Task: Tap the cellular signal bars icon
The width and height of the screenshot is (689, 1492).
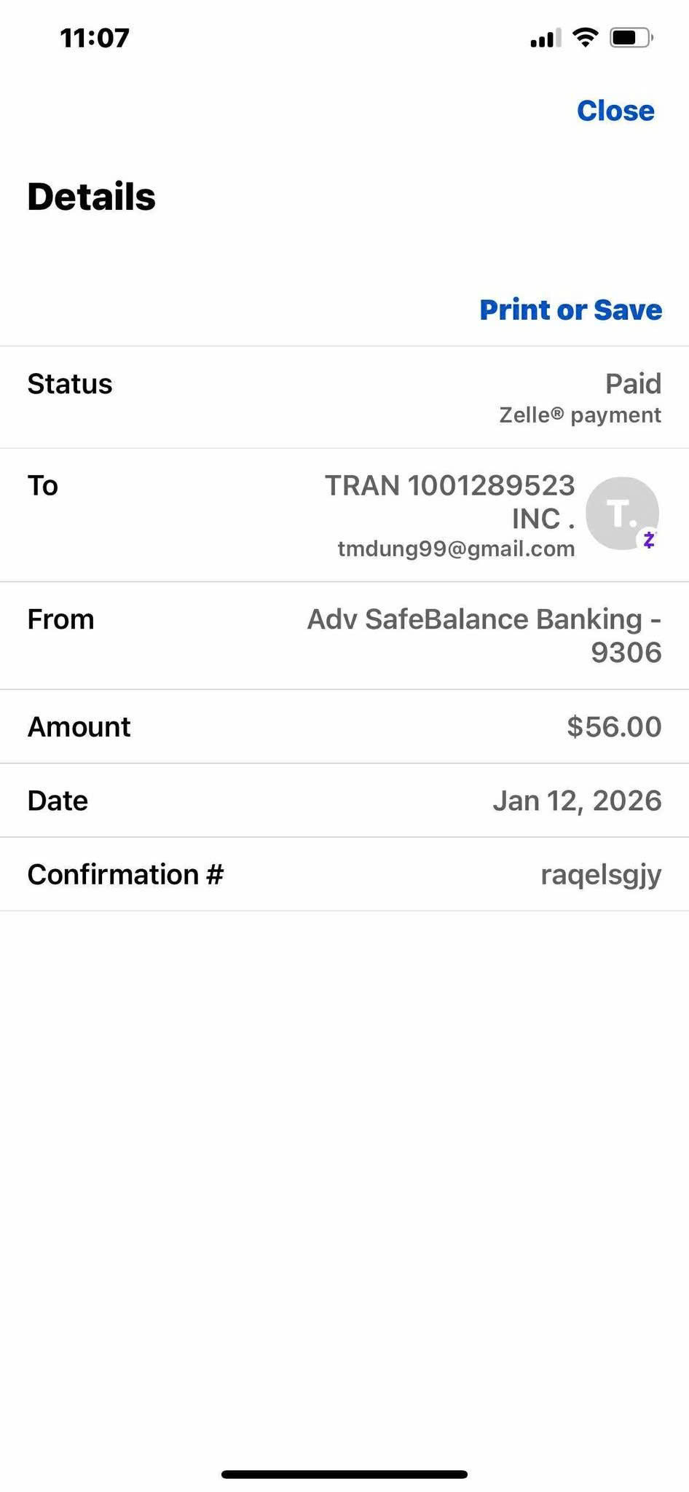Action: [x=546, y=38]
